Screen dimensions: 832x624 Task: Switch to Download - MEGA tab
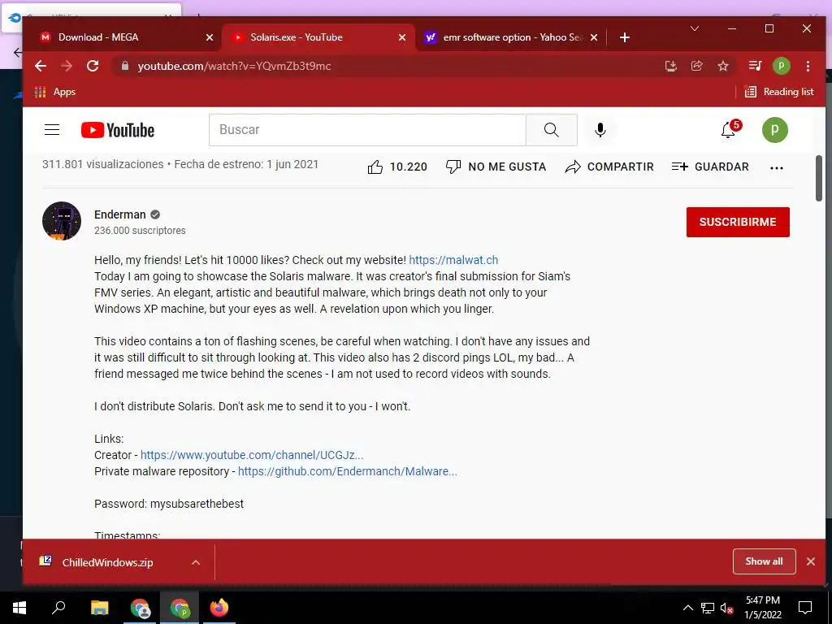click(122, 37)
